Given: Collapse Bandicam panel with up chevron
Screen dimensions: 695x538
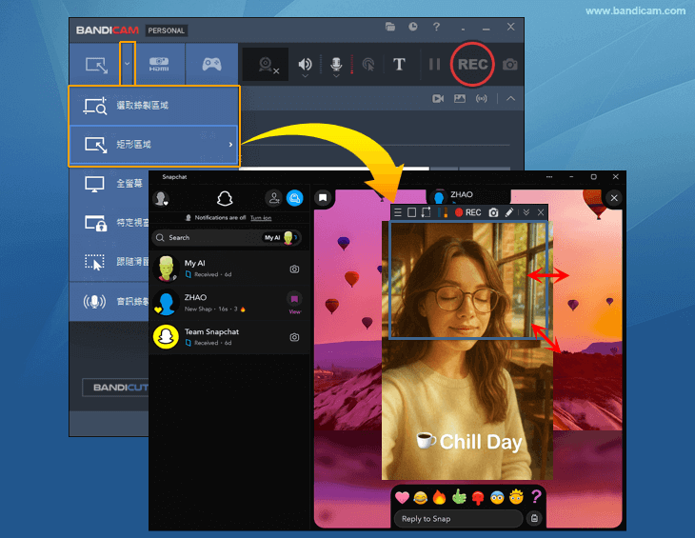Looking at the screenshot, I should click(510, 98).
